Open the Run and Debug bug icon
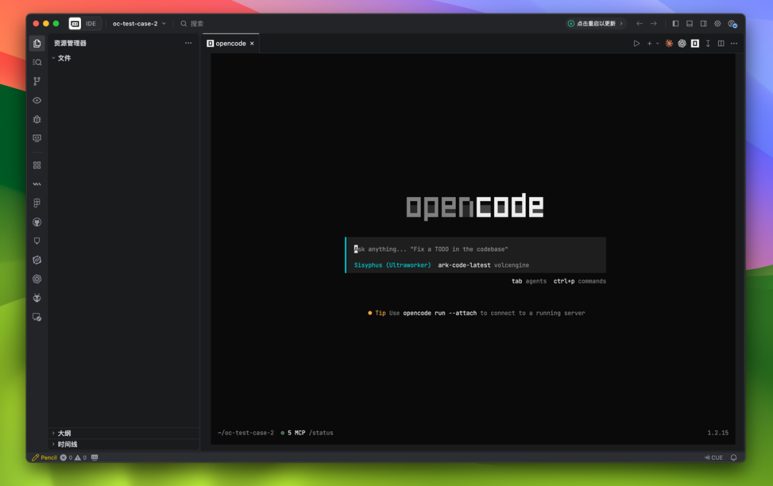773x486 pixels. pyautogui.click(x=37, y=120)
